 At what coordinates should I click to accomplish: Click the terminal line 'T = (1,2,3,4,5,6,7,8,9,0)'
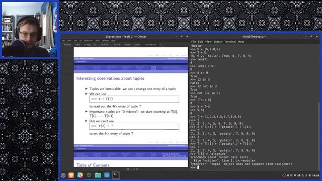pyautogui.click(x=216, y=117)
